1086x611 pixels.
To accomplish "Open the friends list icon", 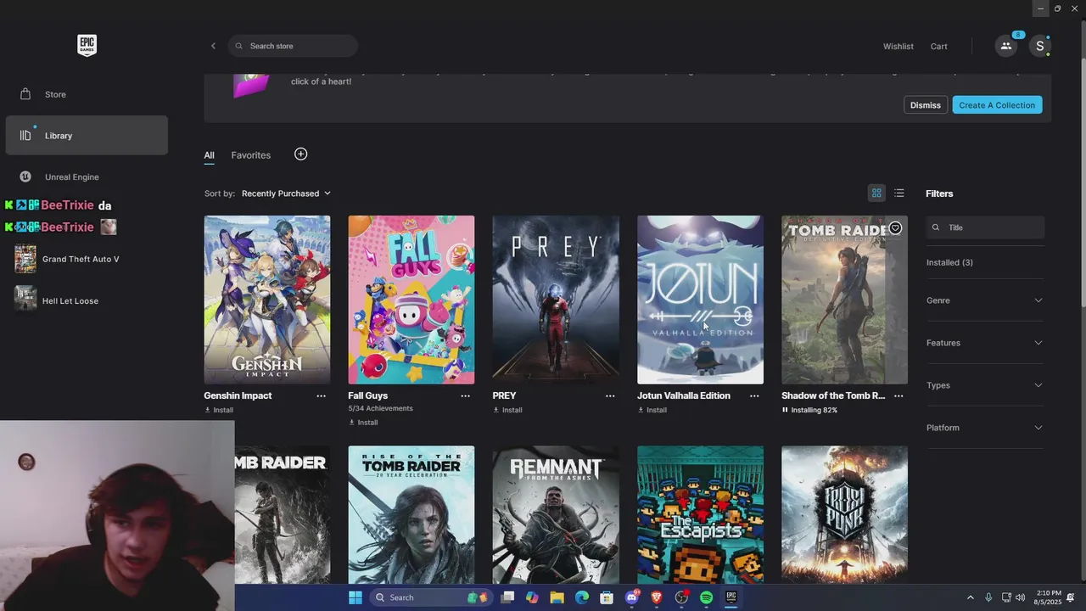I will pyautogui.click(x=1006, y=46).
